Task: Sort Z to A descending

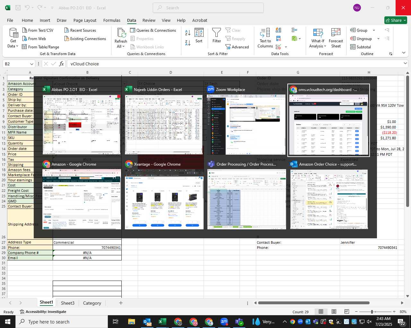Action: 188,43
